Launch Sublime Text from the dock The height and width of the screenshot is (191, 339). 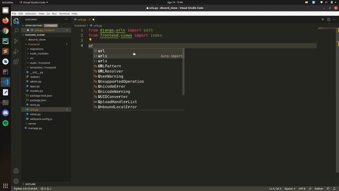pyautogui.click(x=5, y=51)
